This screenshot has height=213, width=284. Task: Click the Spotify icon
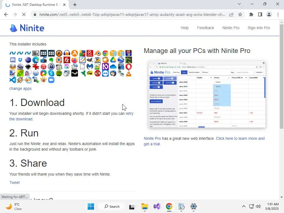click(59, 73)
